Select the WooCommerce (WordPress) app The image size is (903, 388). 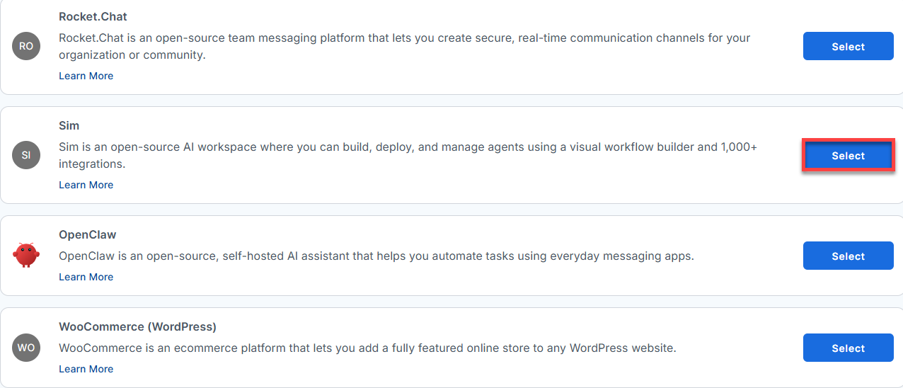coord(848,348)
